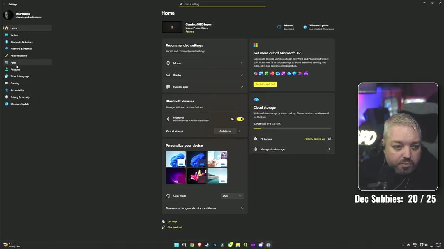Image resolution: width=444 pixels, height=249 pixels.
Task: Select the dark blue Windows bloom theme
Action: (197, 159)
